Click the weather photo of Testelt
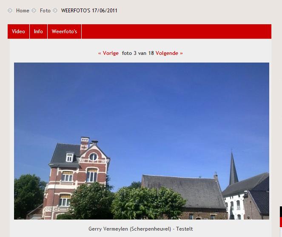The image size is (282, 237). [142, 141]
